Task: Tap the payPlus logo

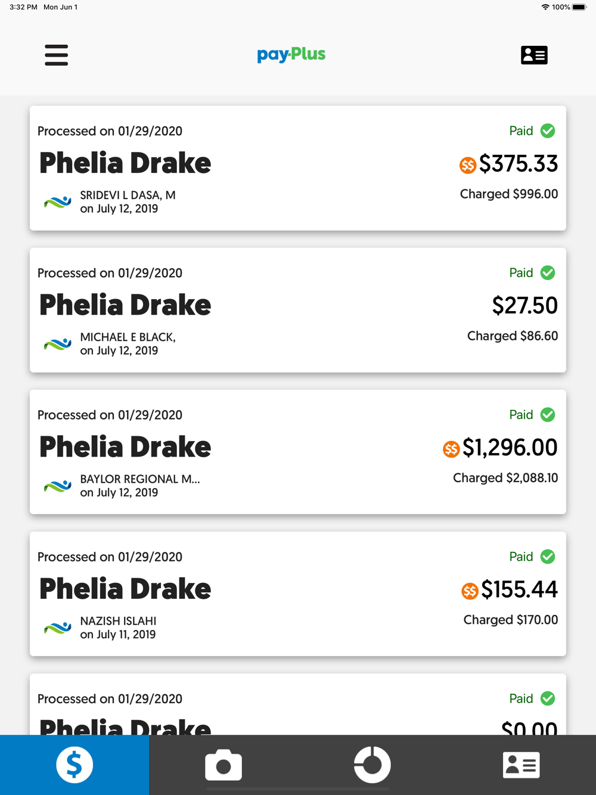Action: tap(291, 55)
